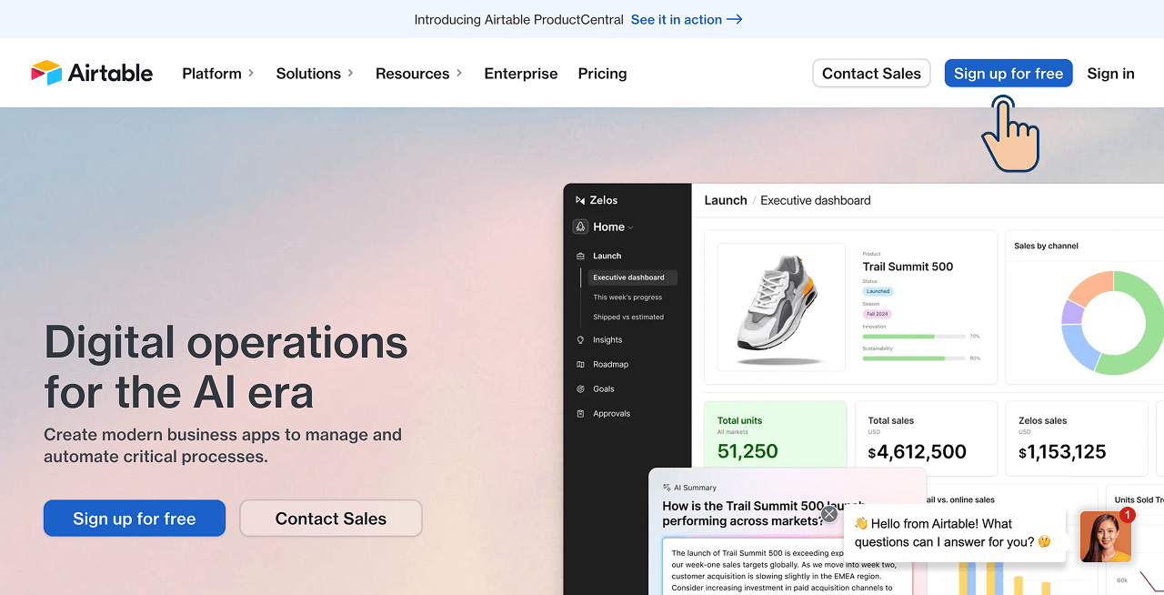Open Roadmap from the sidebar icon
This screenshot has width=1164, height=595.
(580, 364)
